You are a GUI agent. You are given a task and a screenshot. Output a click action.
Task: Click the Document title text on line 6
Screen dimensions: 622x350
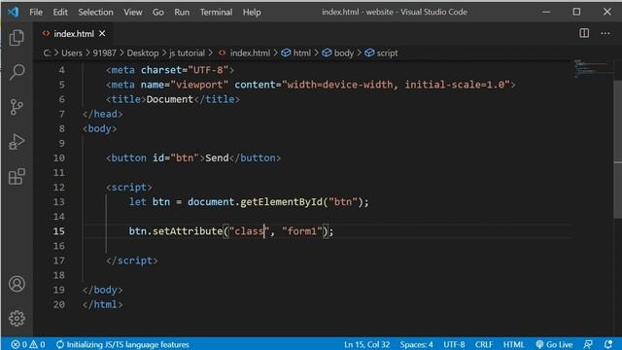coord(170,99)
